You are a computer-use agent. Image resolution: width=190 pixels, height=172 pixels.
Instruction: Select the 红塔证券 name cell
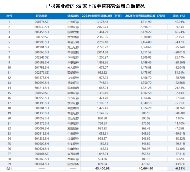point(73,139)
